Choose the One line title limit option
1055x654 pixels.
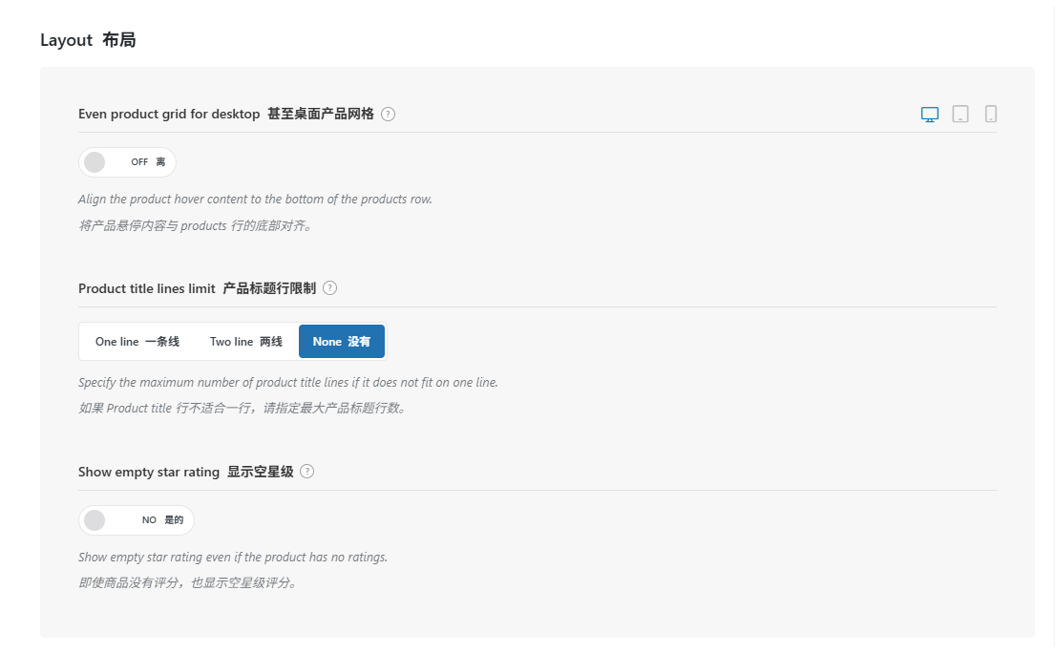(137, 342)
